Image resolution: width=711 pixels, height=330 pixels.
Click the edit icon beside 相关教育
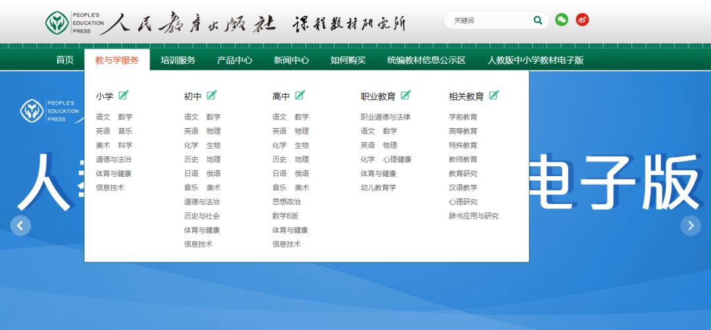(x=494, y=95)
